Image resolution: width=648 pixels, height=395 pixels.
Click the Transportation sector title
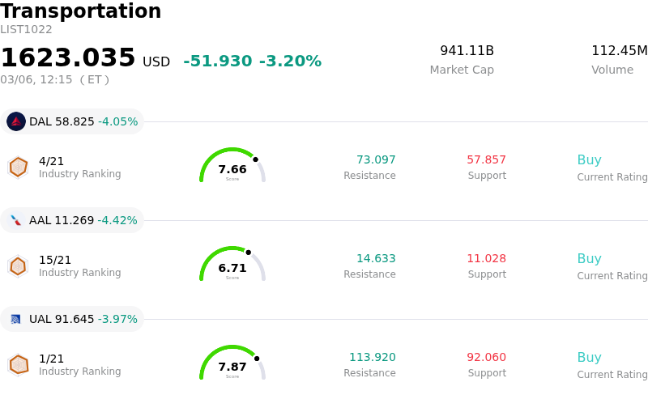coord(81,11)
